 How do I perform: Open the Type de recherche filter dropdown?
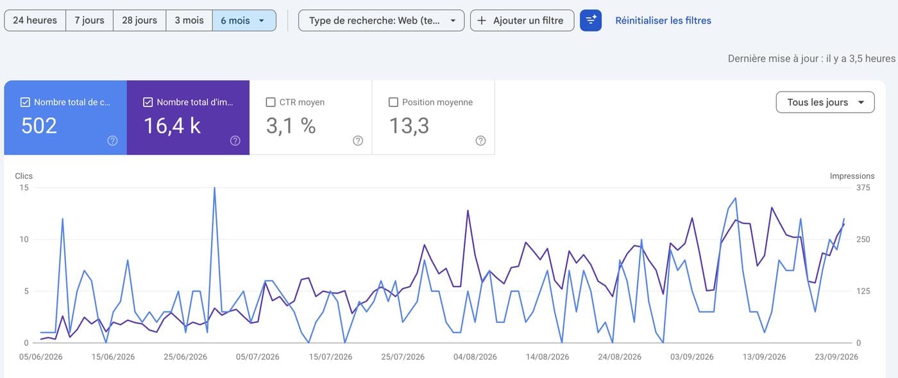(x=381, y=21)
